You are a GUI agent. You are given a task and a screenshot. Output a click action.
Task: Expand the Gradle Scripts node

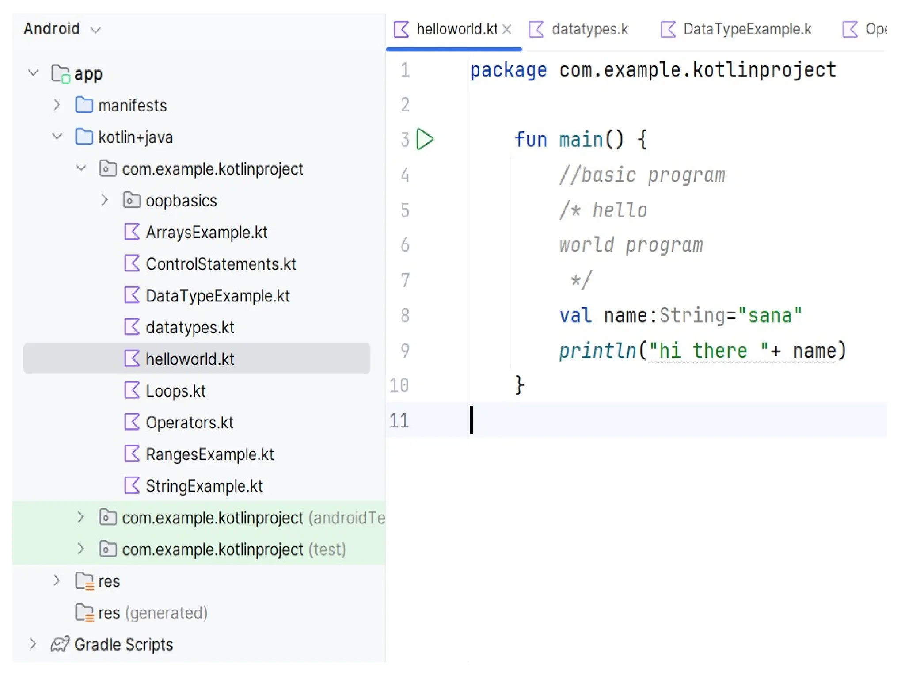tap(33, 644)
